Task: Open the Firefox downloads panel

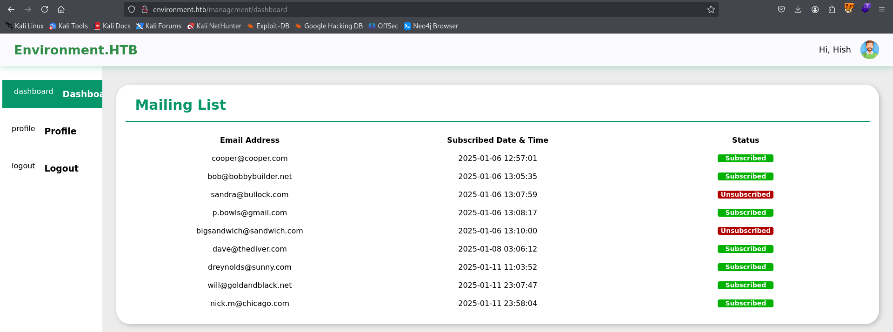Action: click(x=798, y=9)
